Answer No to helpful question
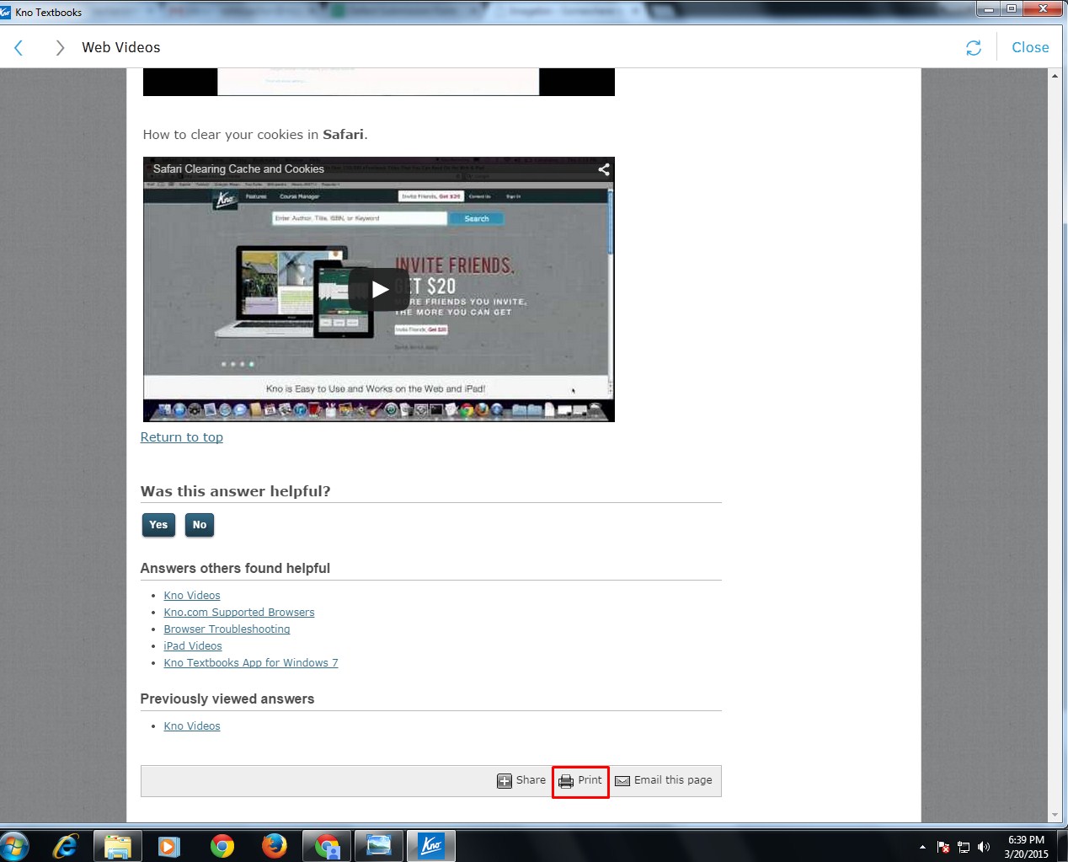 pos(200,525)
